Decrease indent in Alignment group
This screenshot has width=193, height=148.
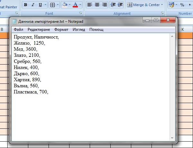tap(113, 5)
